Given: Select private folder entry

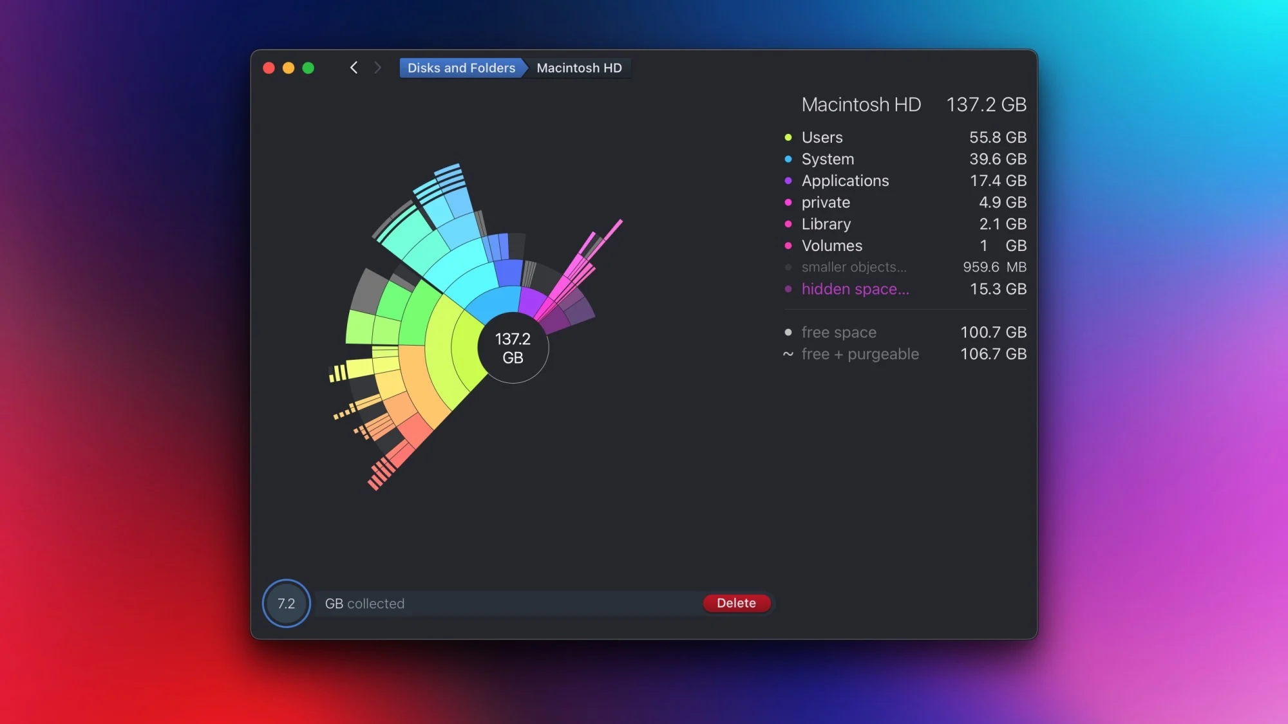Looking at the screenshot, I should [826, 203].
